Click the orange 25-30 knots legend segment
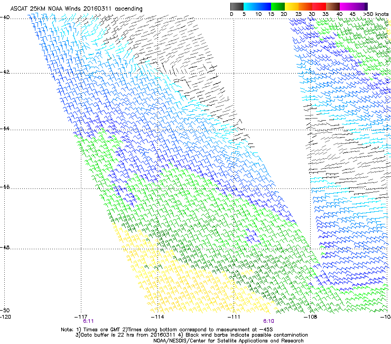This screenshot has width=391, height=344. click(305, 6)
